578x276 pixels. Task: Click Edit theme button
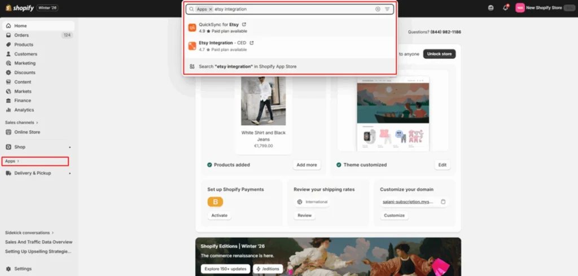tap(443, 165)
